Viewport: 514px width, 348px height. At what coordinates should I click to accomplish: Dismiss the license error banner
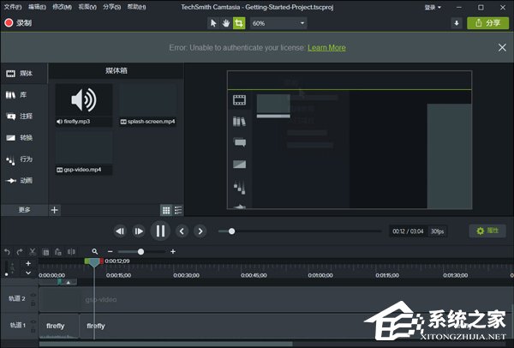[502, 48]
